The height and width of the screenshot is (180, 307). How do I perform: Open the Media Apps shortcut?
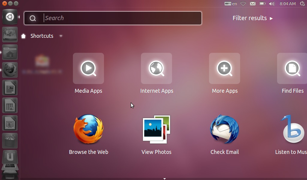[x=88, y=73]
